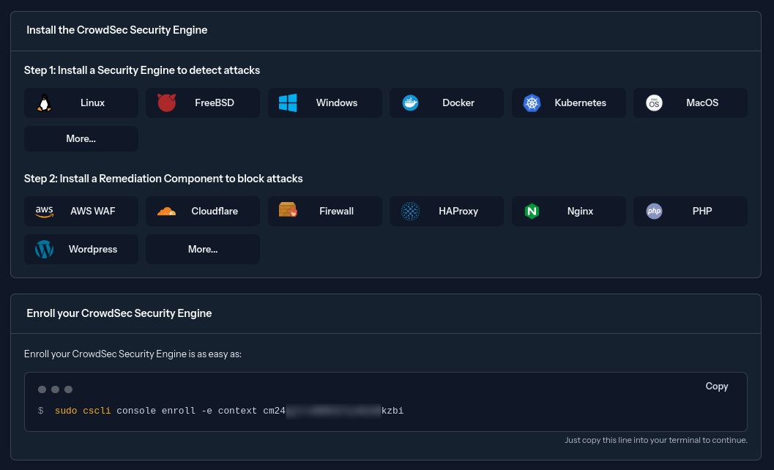Viewport: 774px width, 470px height.
Task: Pick the Wordpress remediation component
Action: [x=81, y=250]
